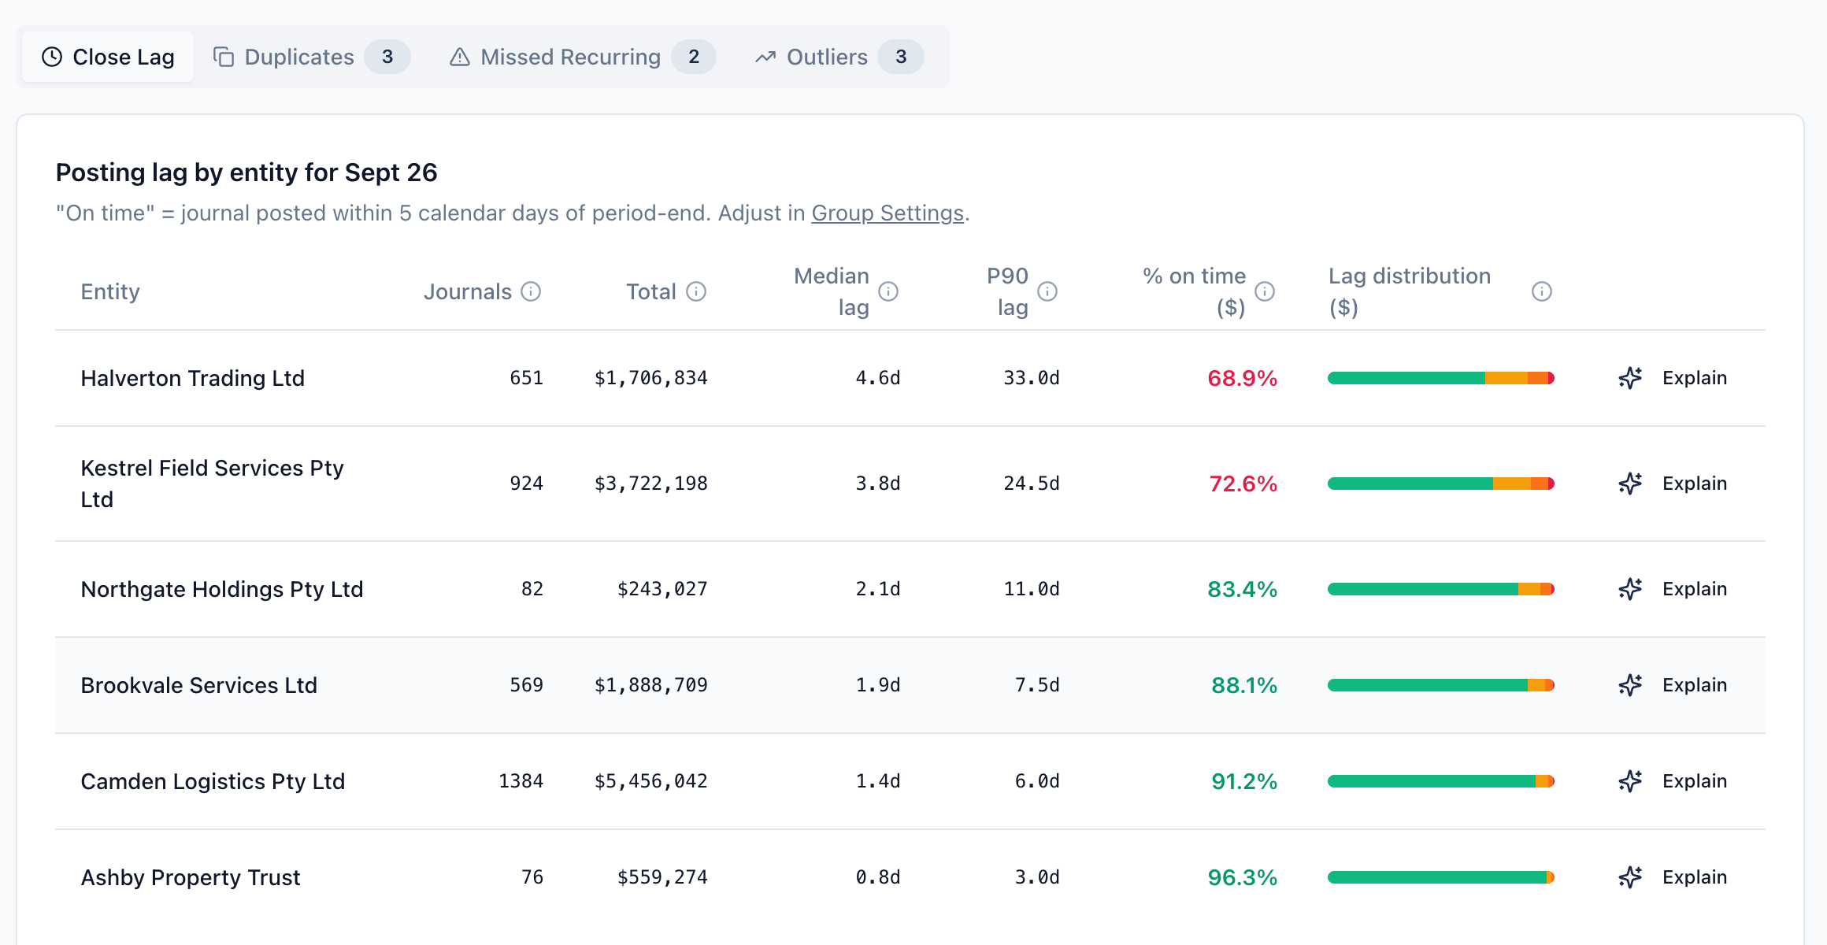The image size is (1827, 945).
Task: Select the Camden Logistics Pty Ltd entity name
Action: [x=213, y=781]
